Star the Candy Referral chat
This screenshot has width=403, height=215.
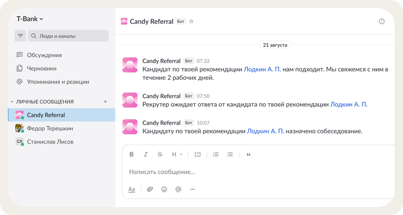[192, 22]
